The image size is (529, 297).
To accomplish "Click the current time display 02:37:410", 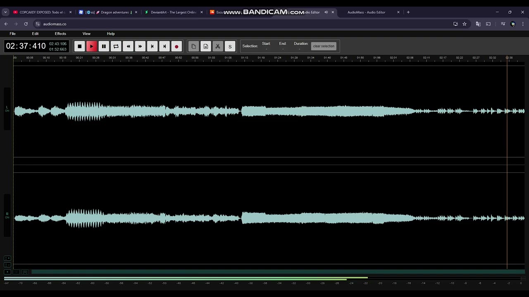I will [x=26, y=46].
